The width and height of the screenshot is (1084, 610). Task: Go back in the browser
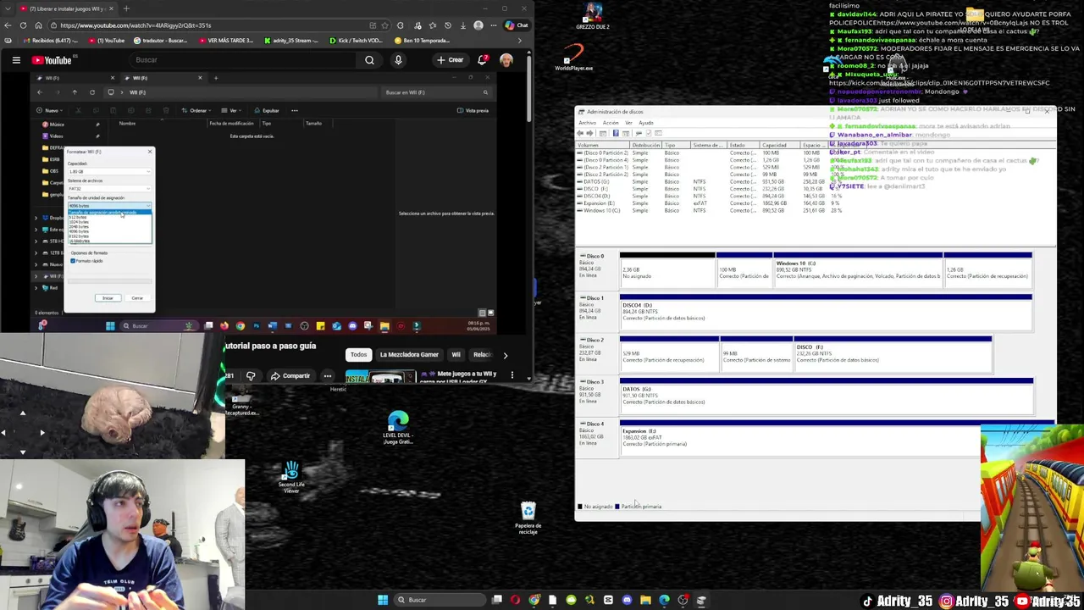(9, 25)
